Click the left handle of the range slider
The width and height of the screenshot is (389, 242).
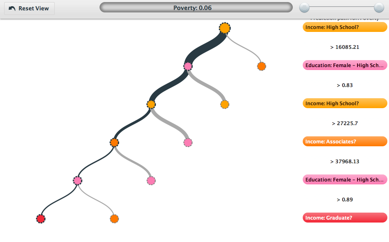pos(304,7)
